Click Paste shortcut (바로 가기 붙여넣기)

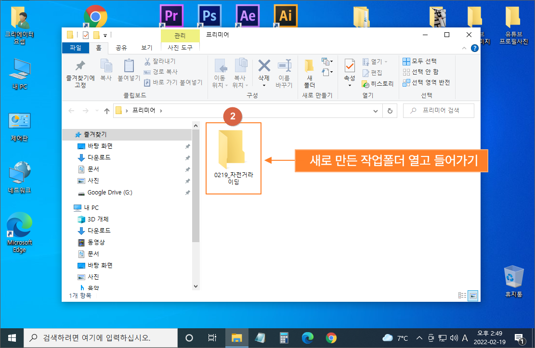click(173, 83)
